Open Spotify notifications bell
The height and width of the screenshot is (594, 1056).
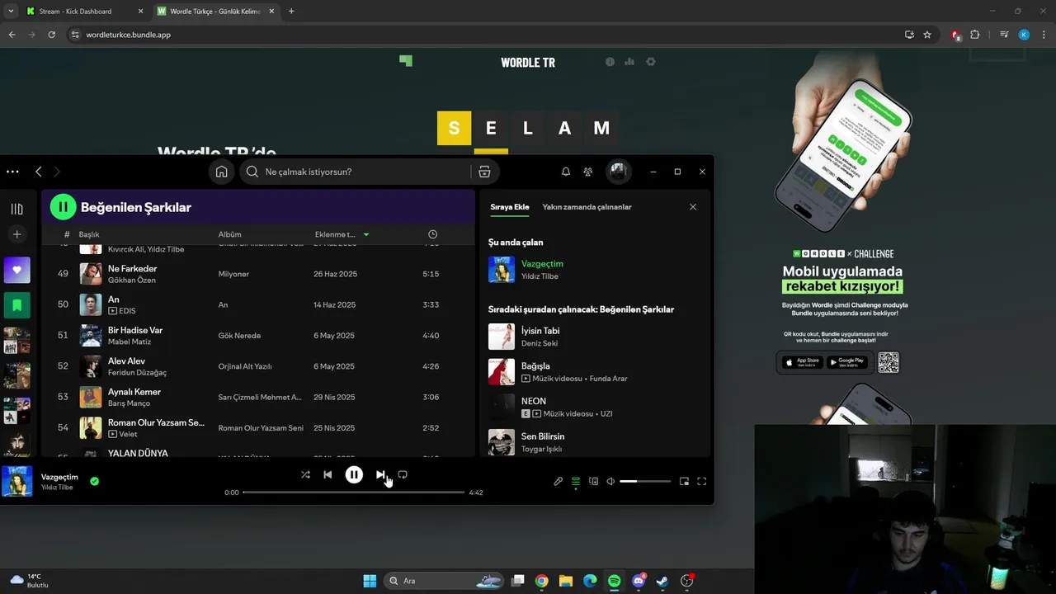click(566, 172)
